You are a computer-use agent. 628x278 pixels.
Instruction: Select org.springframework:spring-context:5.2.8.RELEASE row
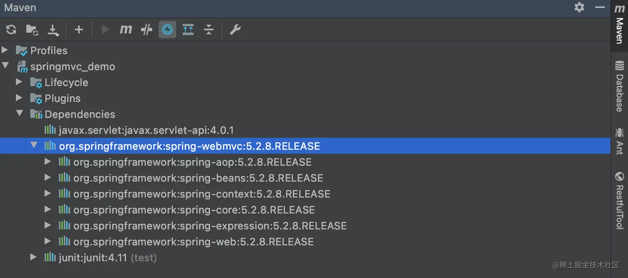pos(305,194)
